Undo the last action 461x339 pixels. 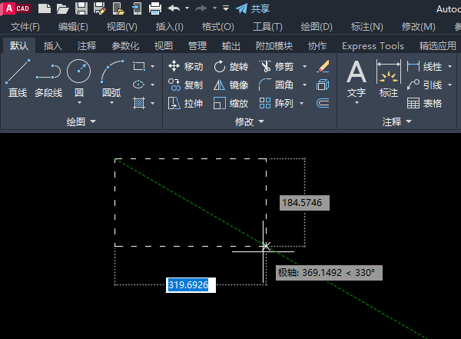point(174,8)
